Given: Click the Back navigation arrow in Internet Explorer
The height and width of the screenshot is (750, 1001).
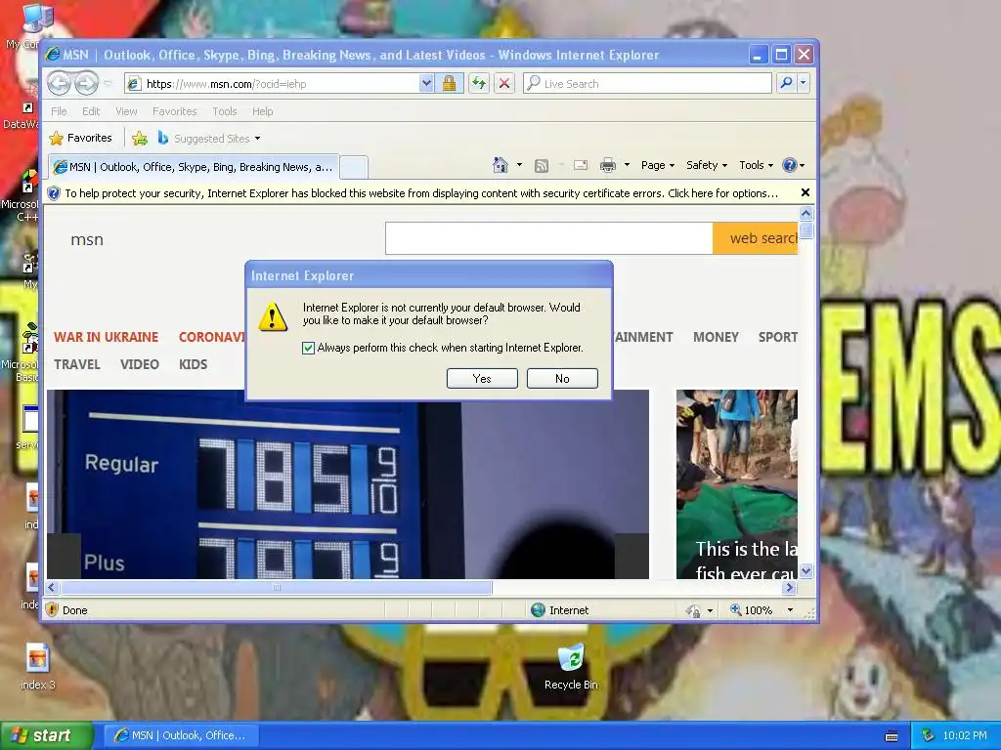Looking at the screenshot, I should pos(59,83).
